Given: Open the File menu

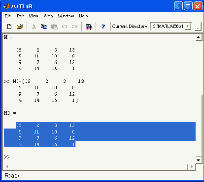Looking at the screenshot, I should [x=8, y=16].
